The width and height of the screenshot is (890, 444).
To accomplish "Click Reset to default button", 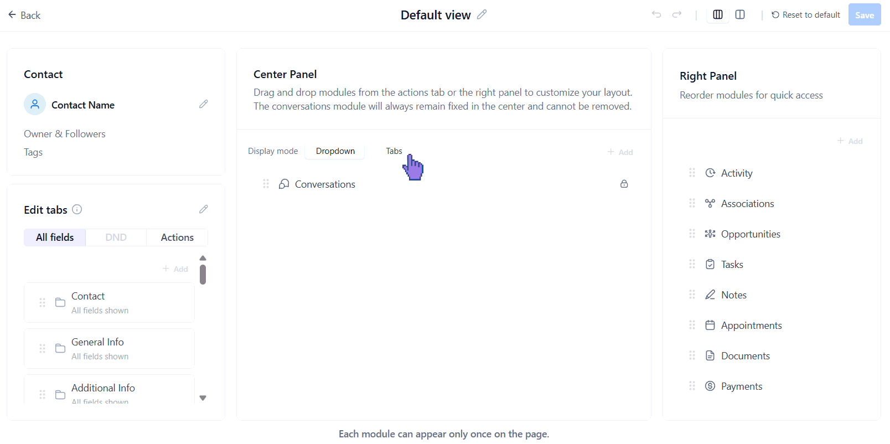I will (x=805, y=15).
